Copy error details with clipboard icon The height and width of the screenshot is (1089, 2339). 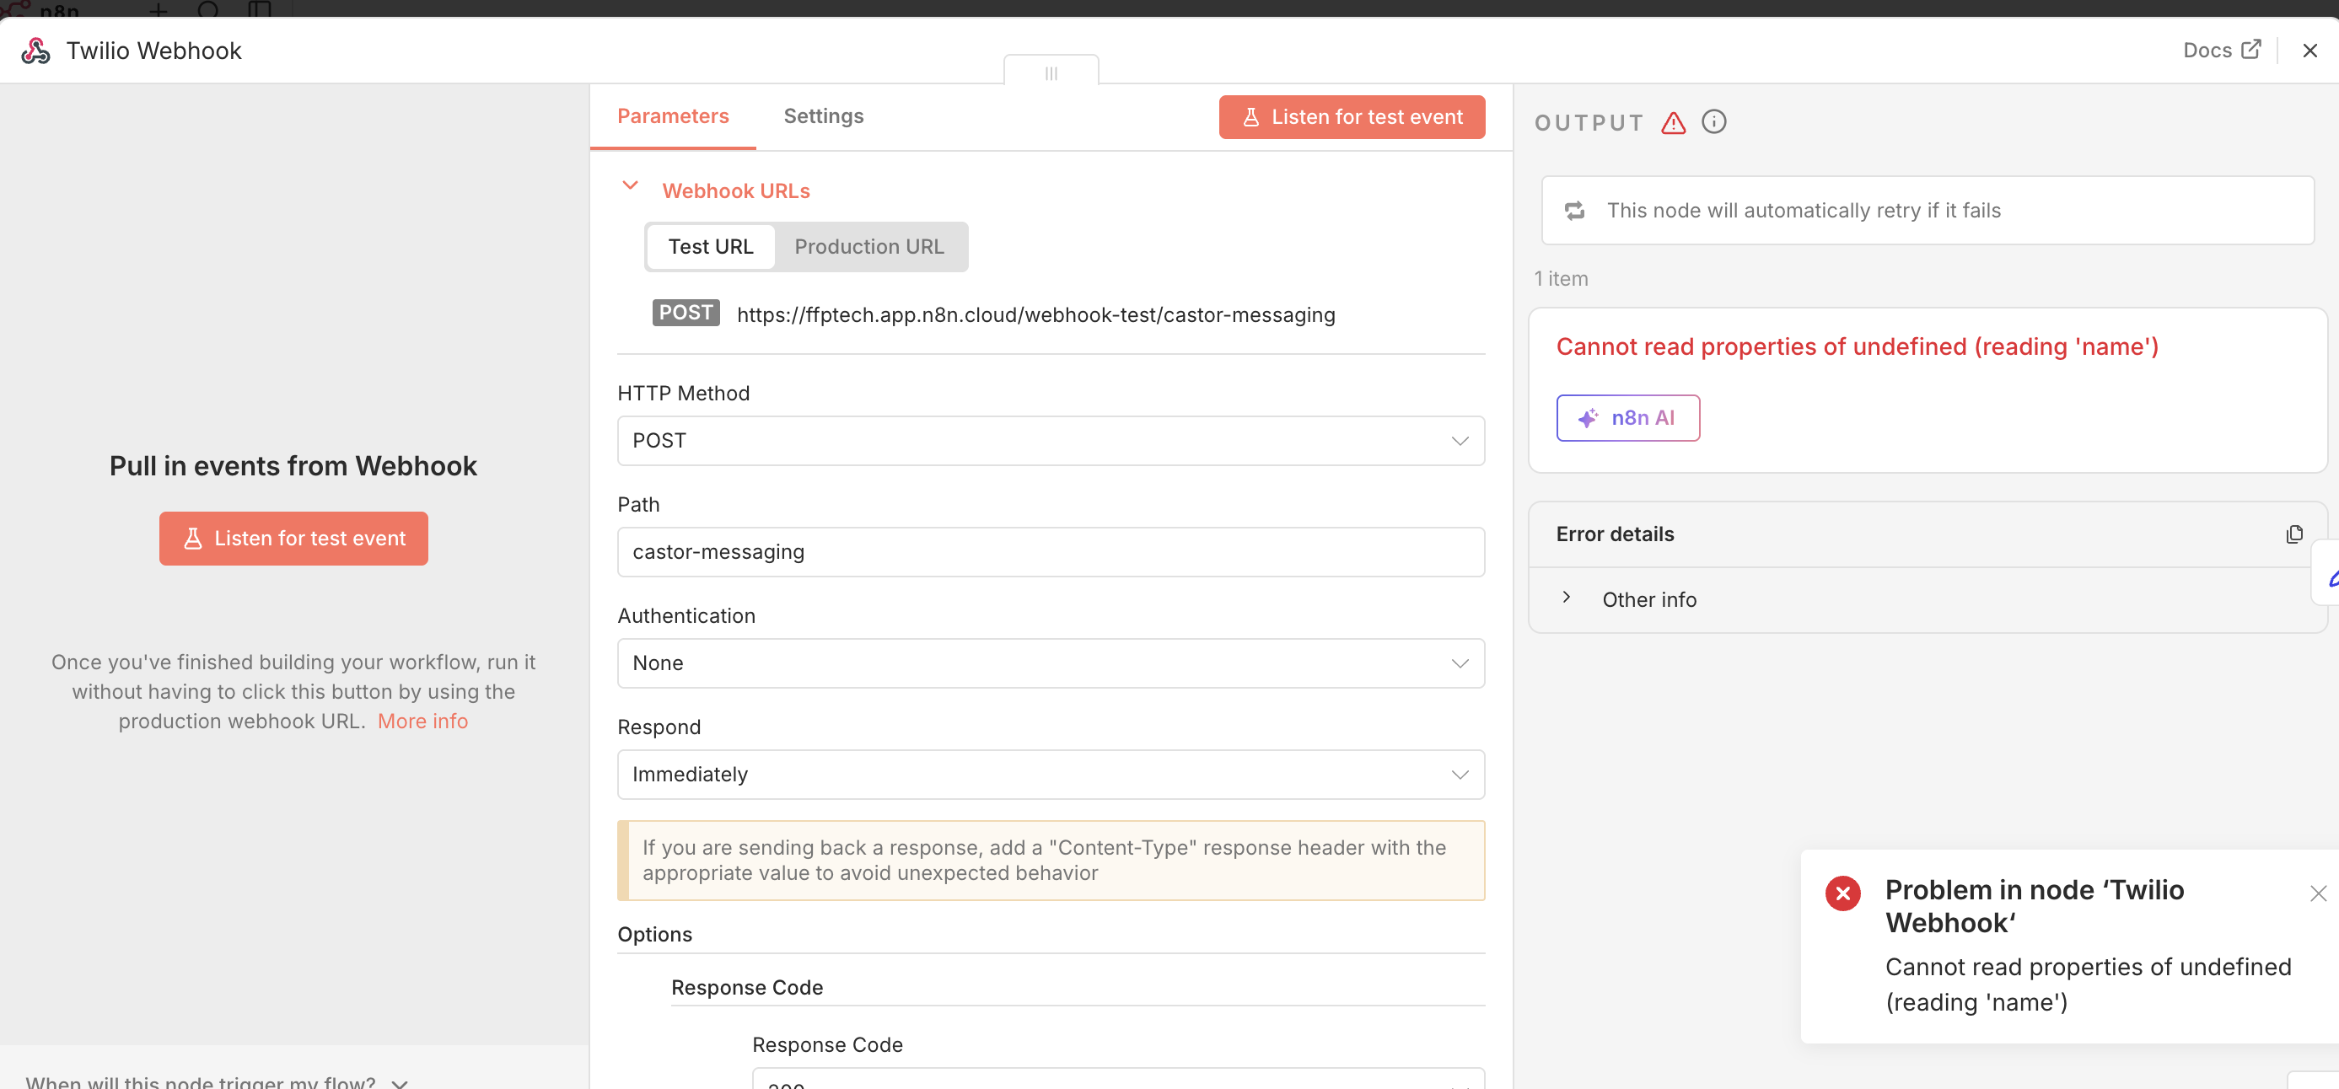pos(2293,534)
